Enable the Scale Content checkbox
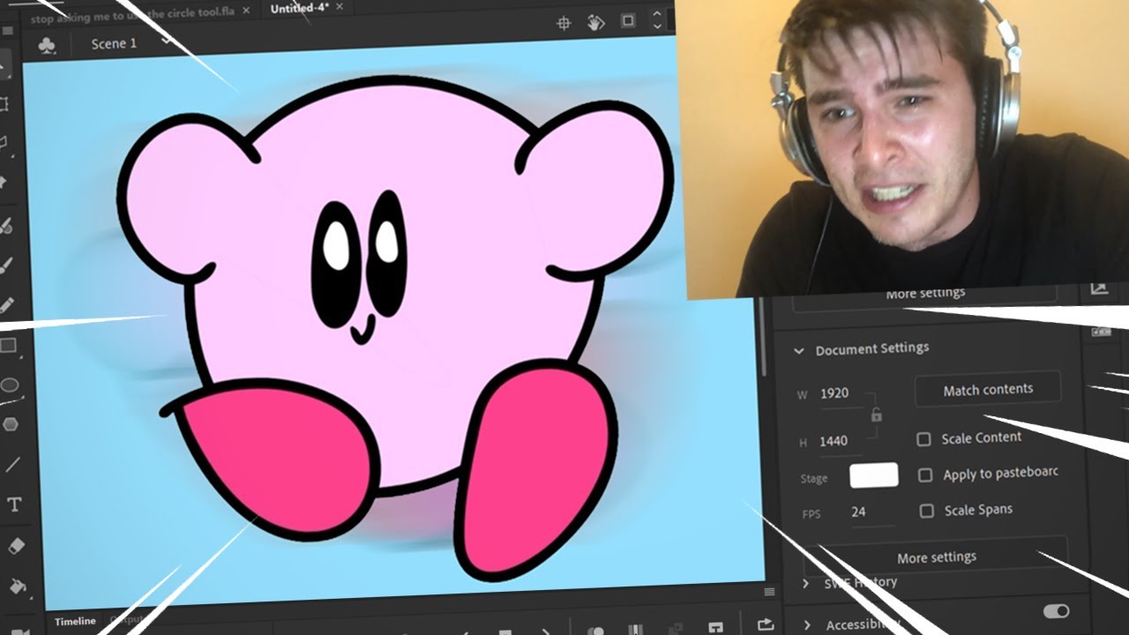1129x635 pixels. (923, 439)
